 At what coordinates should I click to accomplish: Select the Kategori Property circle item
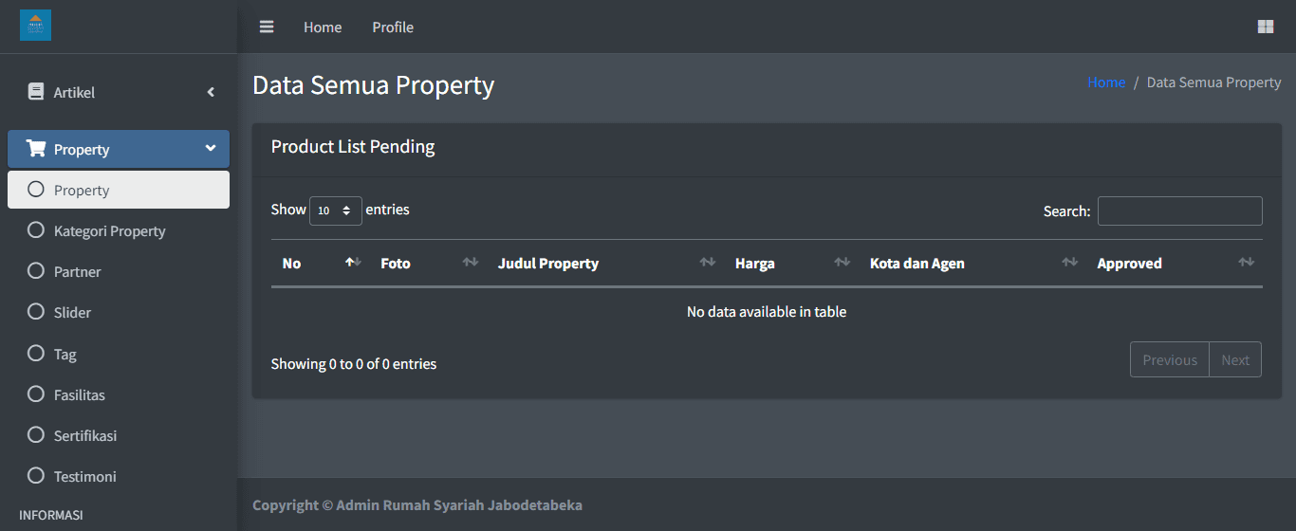pos(36,230)
